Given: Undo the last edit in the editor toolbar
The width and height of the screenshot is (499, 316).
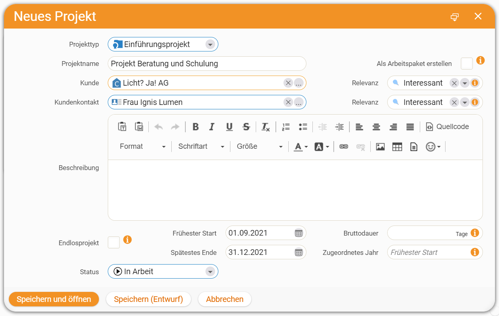Looking at the screenshot, I should 158,127.
